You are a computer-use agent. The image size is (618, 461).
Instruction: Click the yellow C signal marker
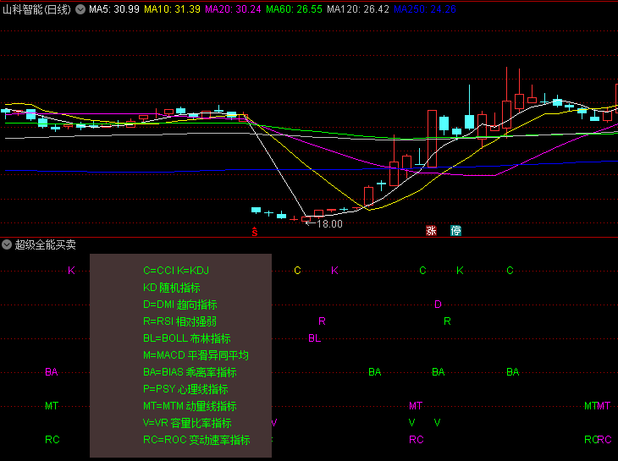(x=297, y=271)
